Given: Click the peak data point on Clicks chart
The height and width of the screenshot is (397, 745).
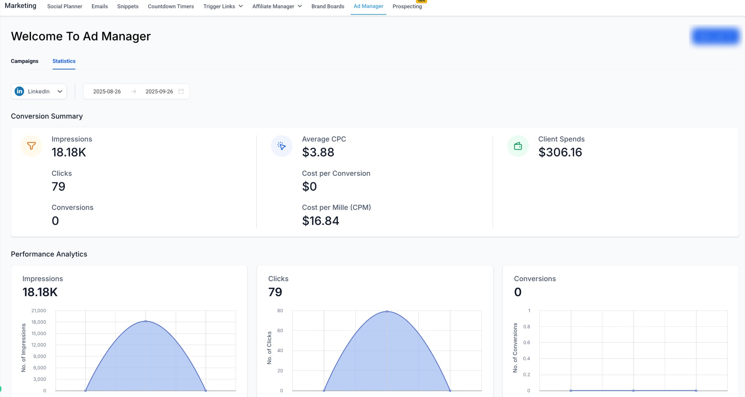Looking at the screenshot, I should [x=387, y=311].
